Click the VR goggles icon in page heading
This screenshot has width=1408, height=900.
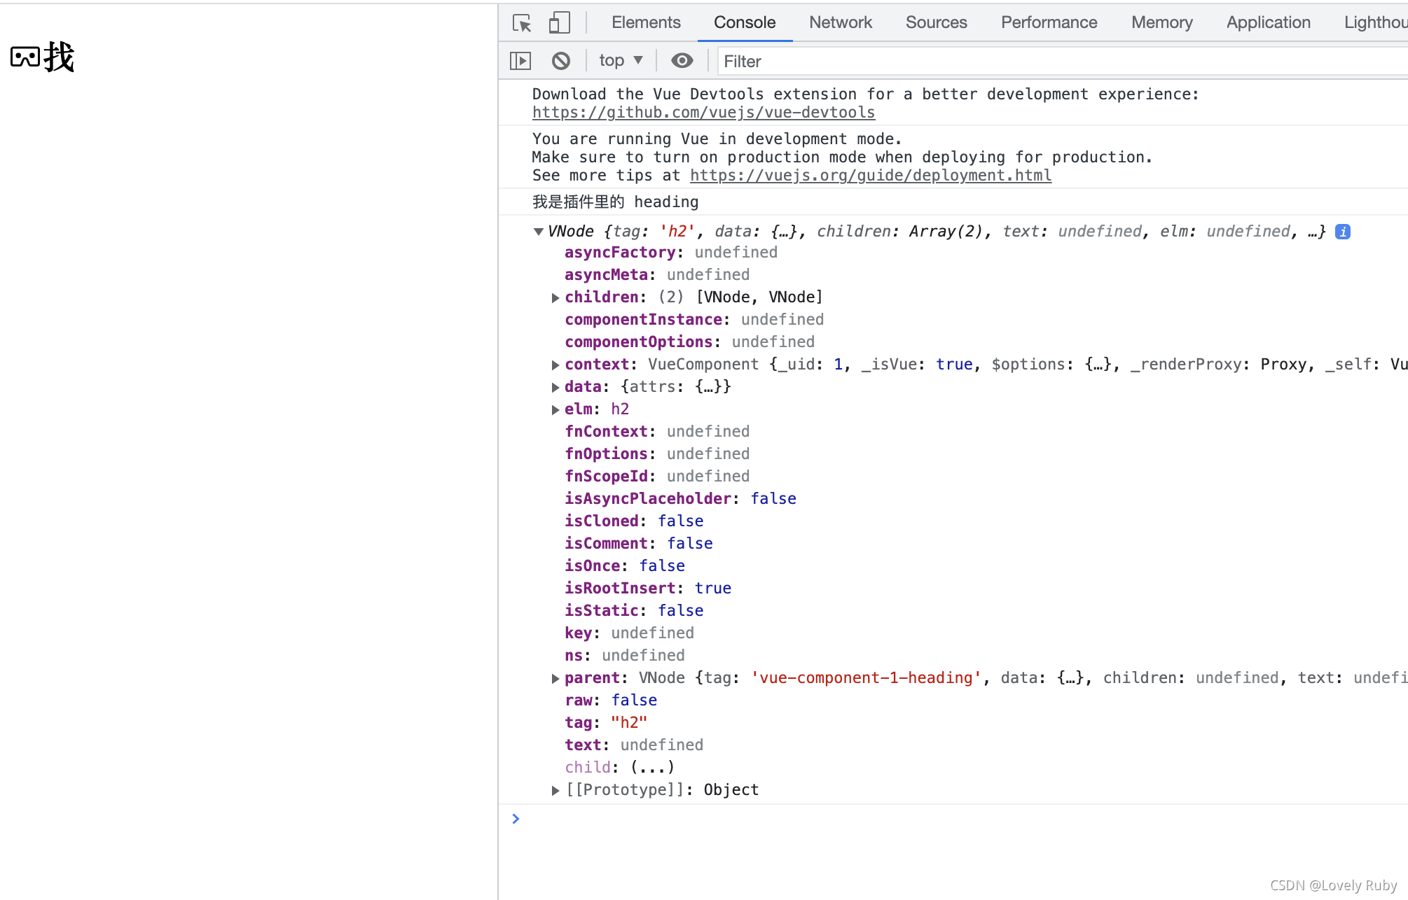coord(25,57)
